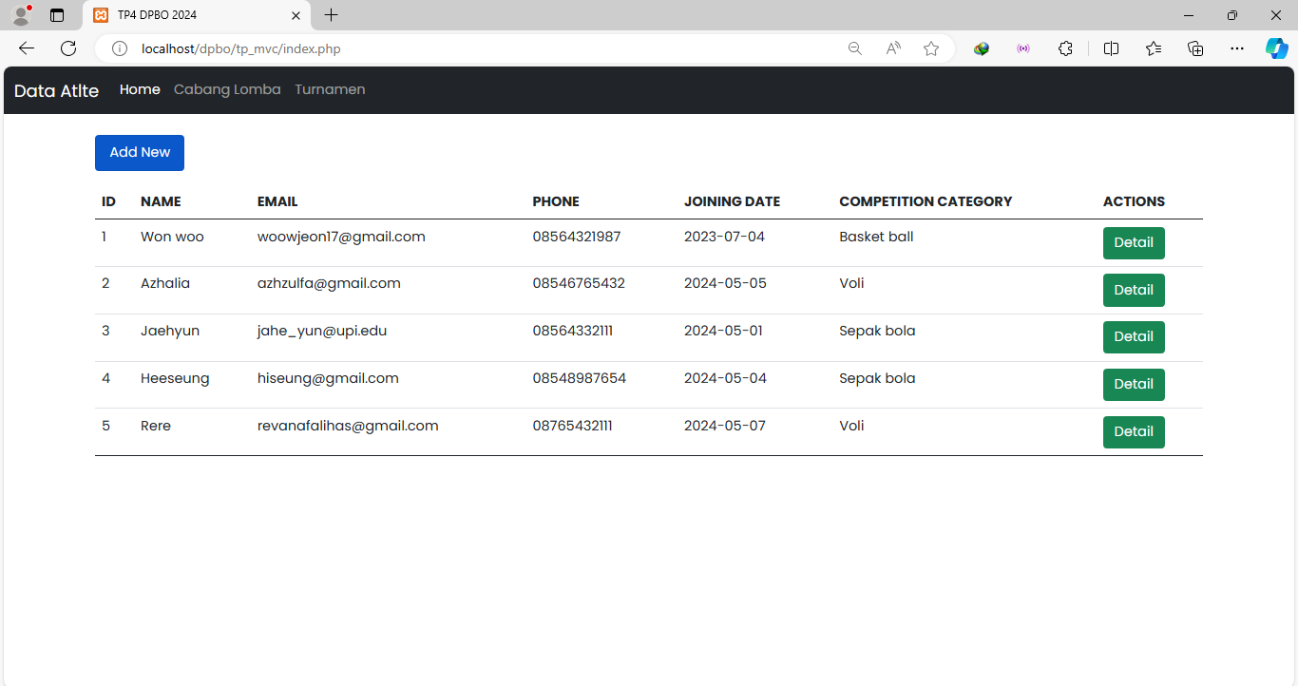Open the Settings and more ellipsis menu
The width and height of the screenshot is (1298, 686).
click(x=1237, y=48)
